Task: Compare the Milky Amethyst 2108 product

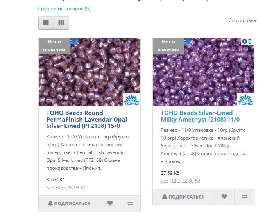Action: click(245, 197)
